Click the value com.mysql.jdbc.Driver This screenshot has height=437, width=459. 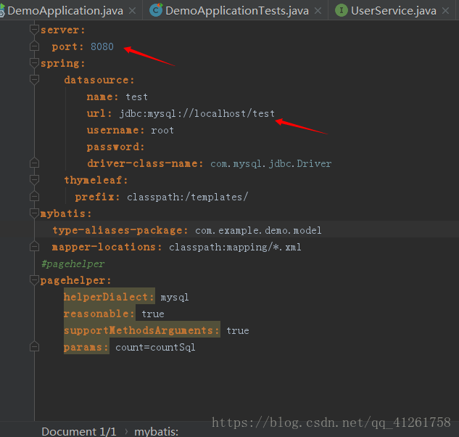270,163
